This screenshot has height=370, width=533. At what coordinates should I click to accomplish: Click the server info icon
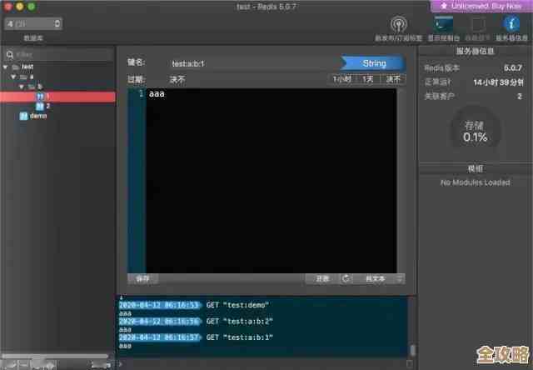pos(512,25)
